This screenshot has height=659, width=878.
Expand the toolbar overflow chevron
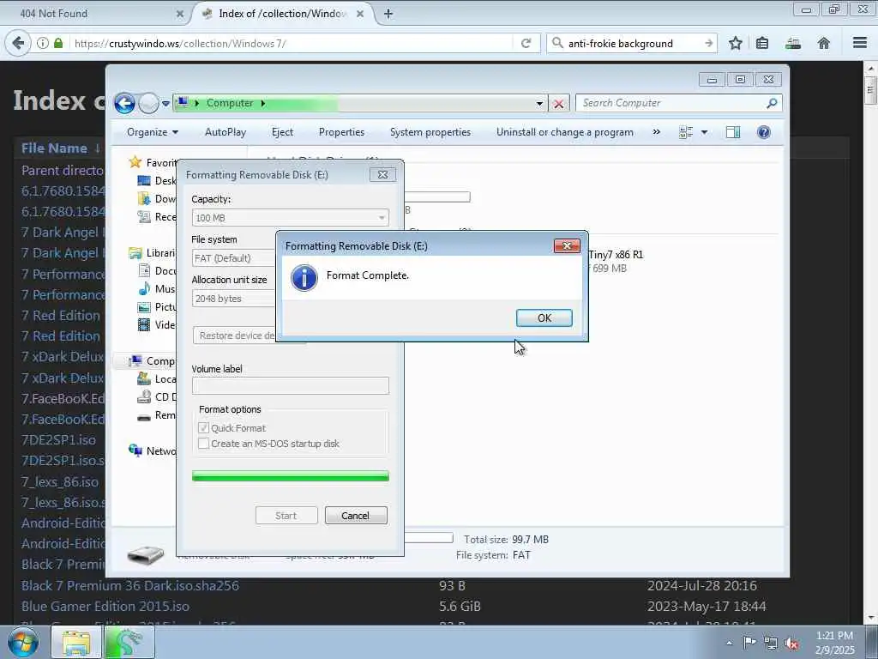(656, 132)
